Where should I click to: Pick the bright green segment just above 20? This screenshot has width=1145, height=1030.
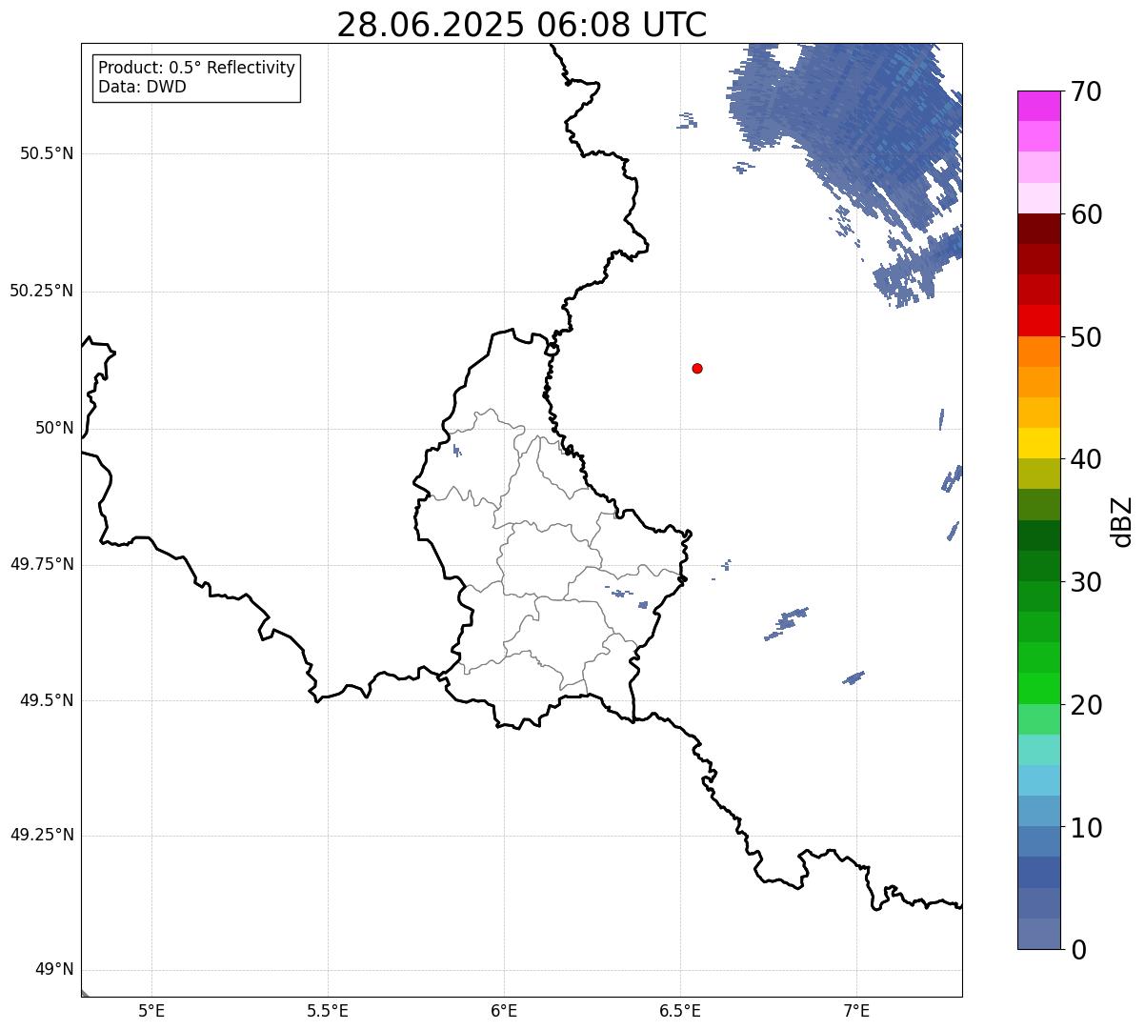coord(1038,689)
